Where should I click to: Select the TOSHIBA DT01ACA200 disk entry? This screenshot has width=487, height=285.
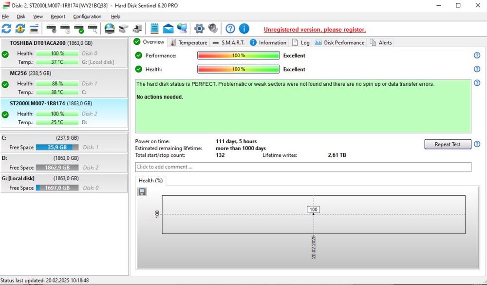[x=64, y=52]
